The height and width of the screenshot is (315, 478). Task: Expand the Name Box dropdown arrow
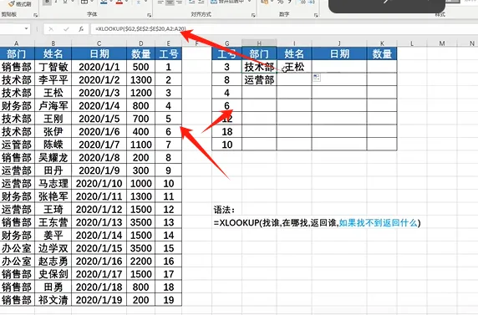pos(27,29)
